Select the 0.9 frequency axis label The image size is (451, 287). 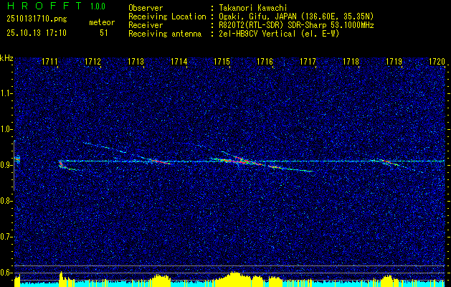coord(6,164)
